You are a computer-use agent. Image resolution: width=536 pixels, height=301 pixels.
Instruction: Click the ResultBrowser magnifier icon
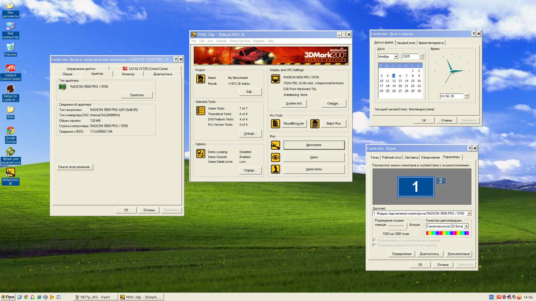click(x=275, y=124)
